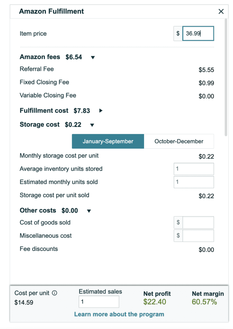Viewport: 233px width, 329px height.
Task: Click the Item price input field
Action: pos(198,33)
